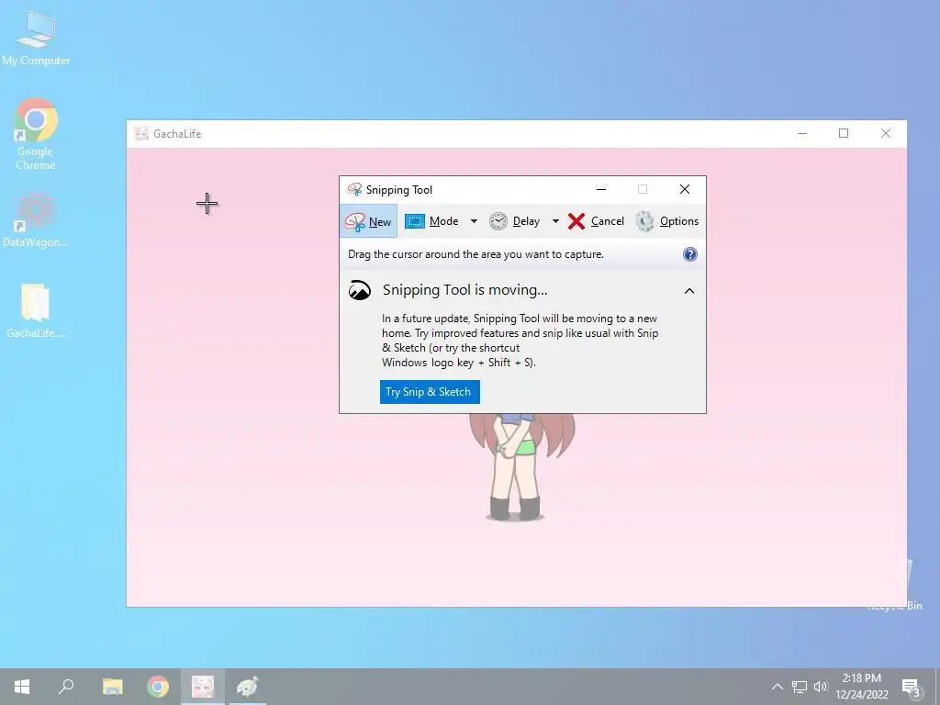Image resolution: width=940 pixels, height=705 pixels.
Task: Expand the Delay dropdown arrow
Action: coord(555,221)
